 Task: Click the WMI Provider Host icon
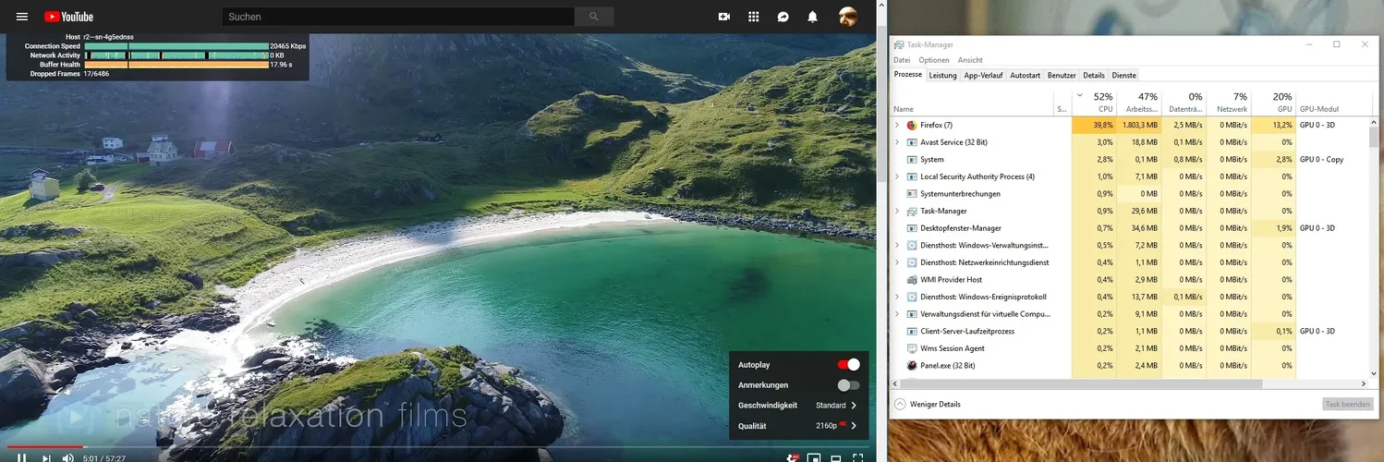pyautogui.click(x=912, y=279)
